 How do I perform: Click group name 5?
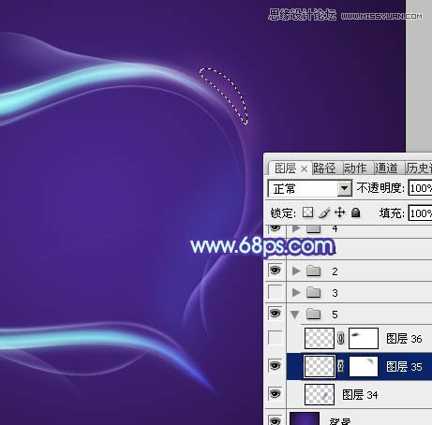pyautogui.click(x=335, y=315)
